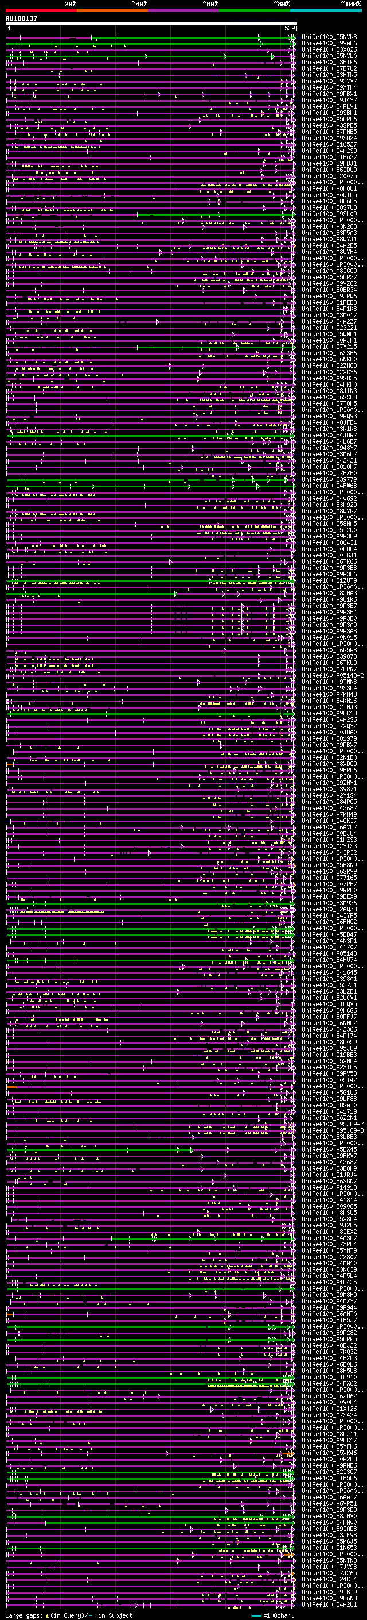Select the UniRef100_C1MZS3 label
This screenshot has width=367, height=1620.
coord(329,840)
